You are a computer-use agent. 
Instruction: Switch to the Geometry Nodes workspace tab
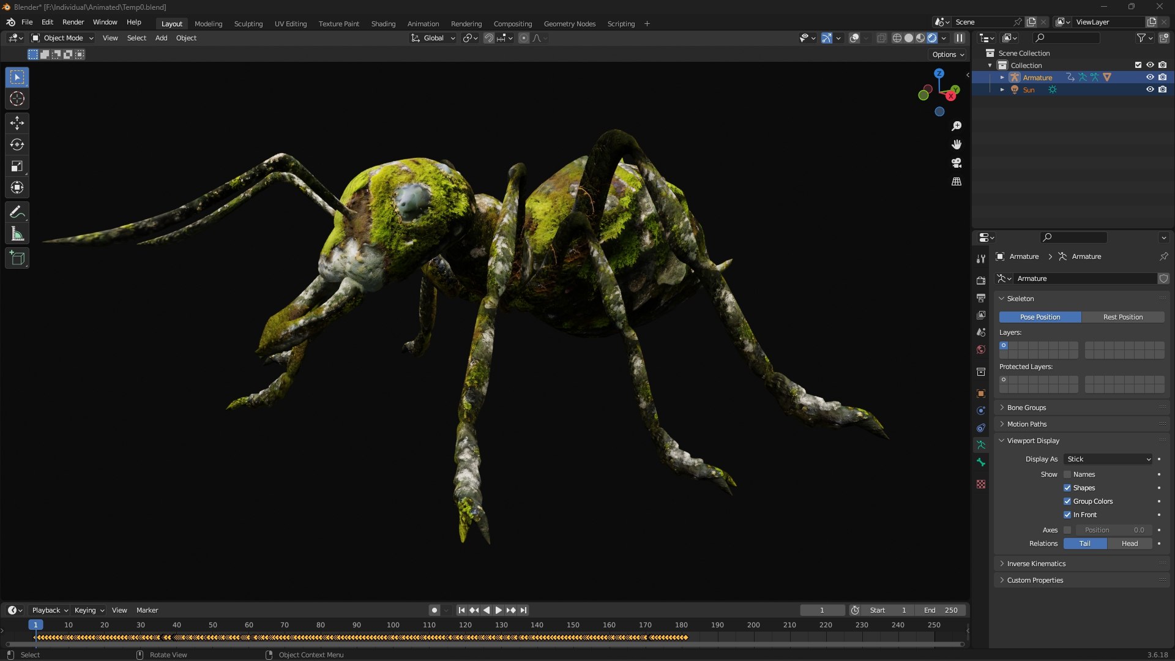click(569, 24)
